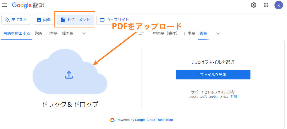
Task: Open the Google Cloud Translation link
Action: 154,120
